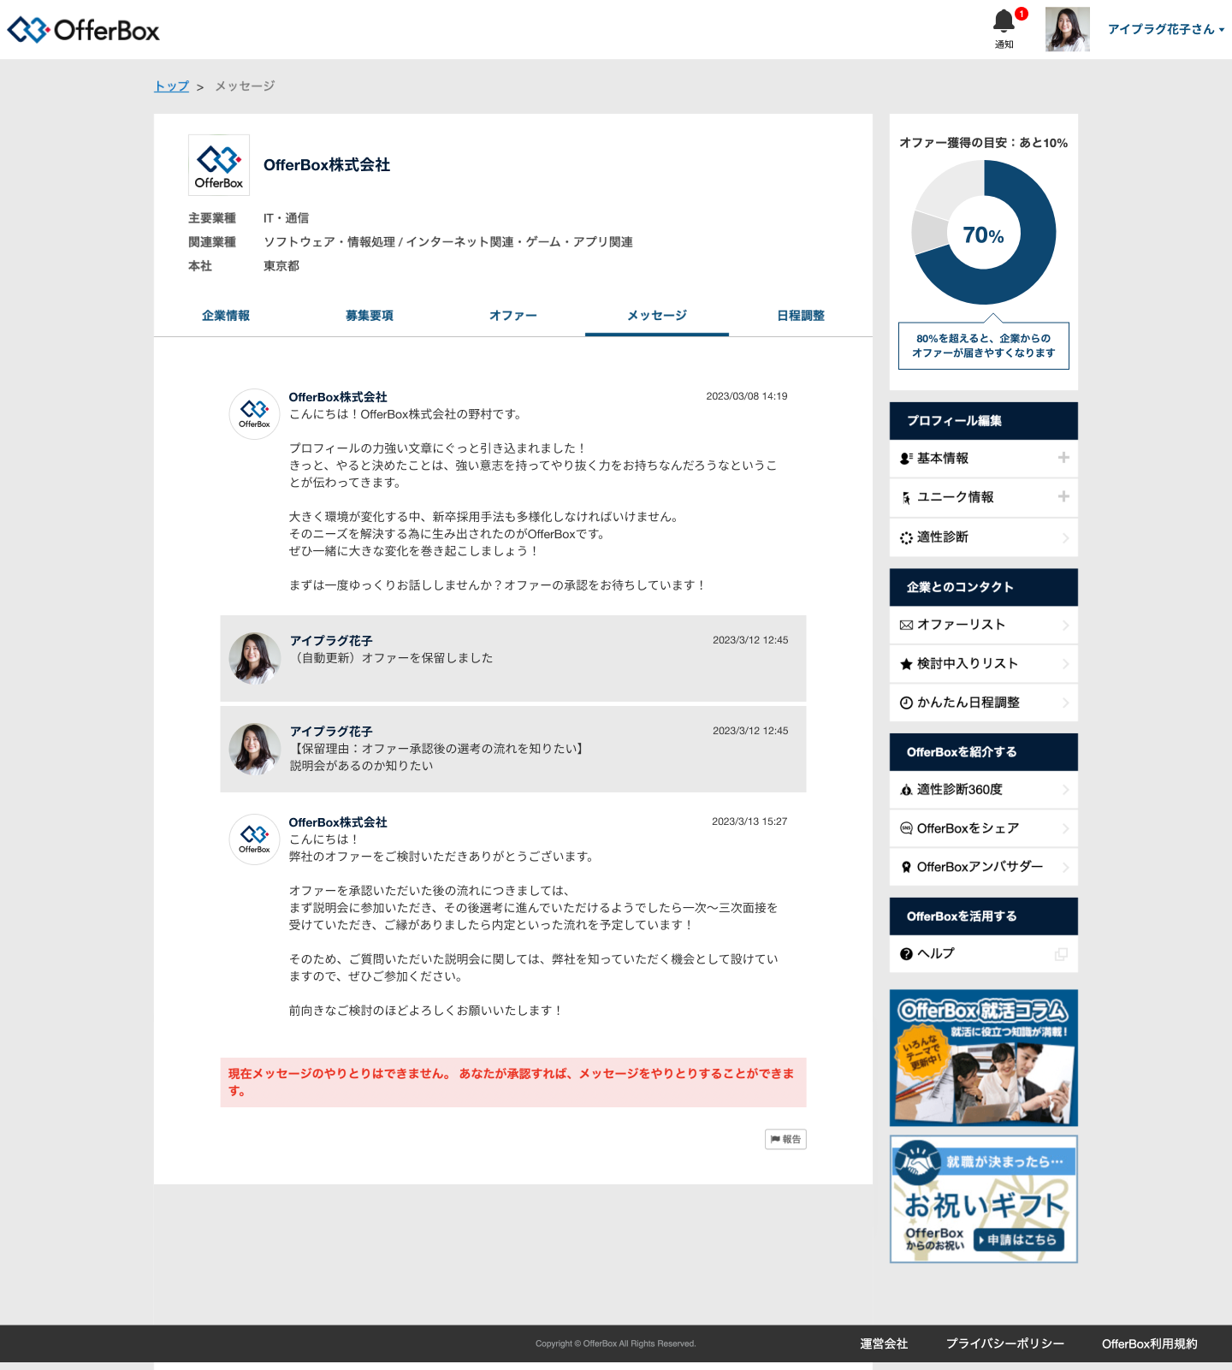Click the 適性診断 dotted circle icon
This screenshot has width=1232, height=1370.
coord(906,537)
